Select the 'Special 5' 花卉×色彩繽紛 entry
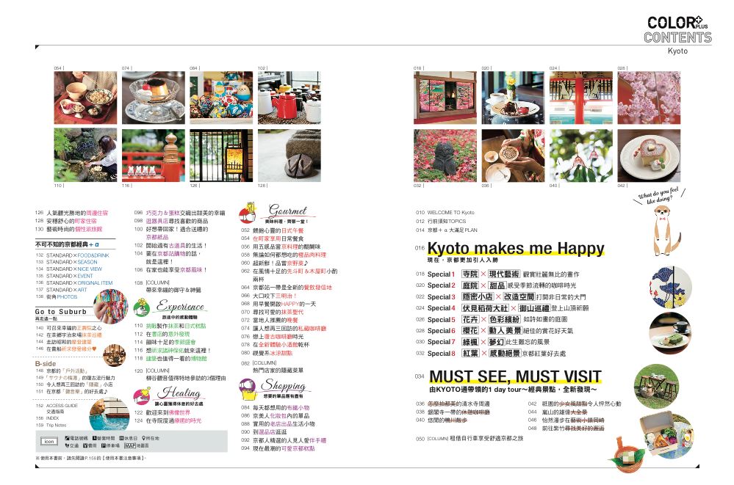 coord(492,319)
